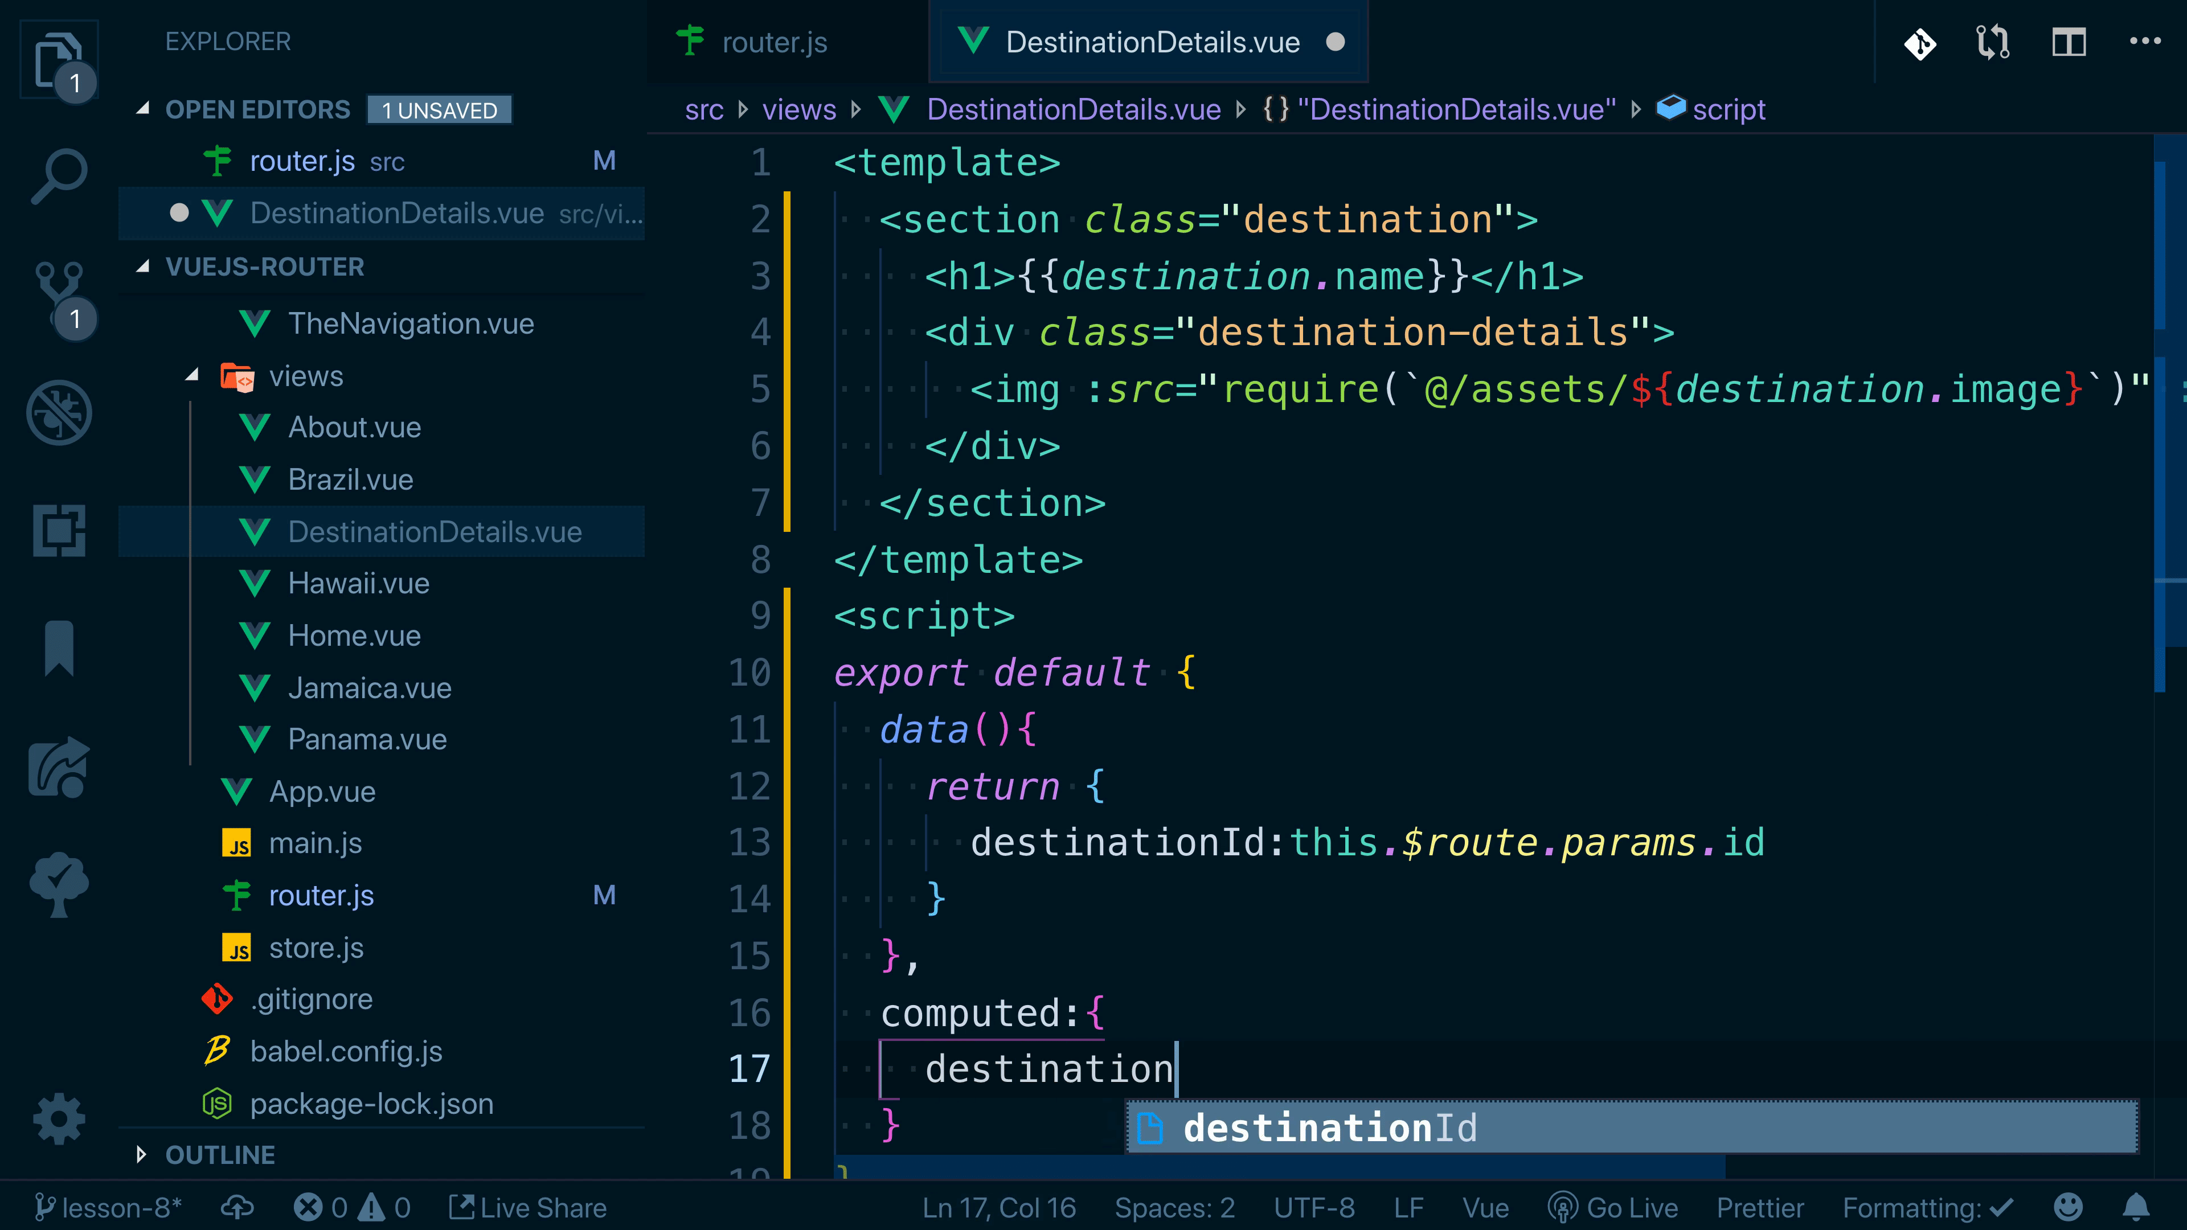Click the src breadcrumb

point(704,109)
